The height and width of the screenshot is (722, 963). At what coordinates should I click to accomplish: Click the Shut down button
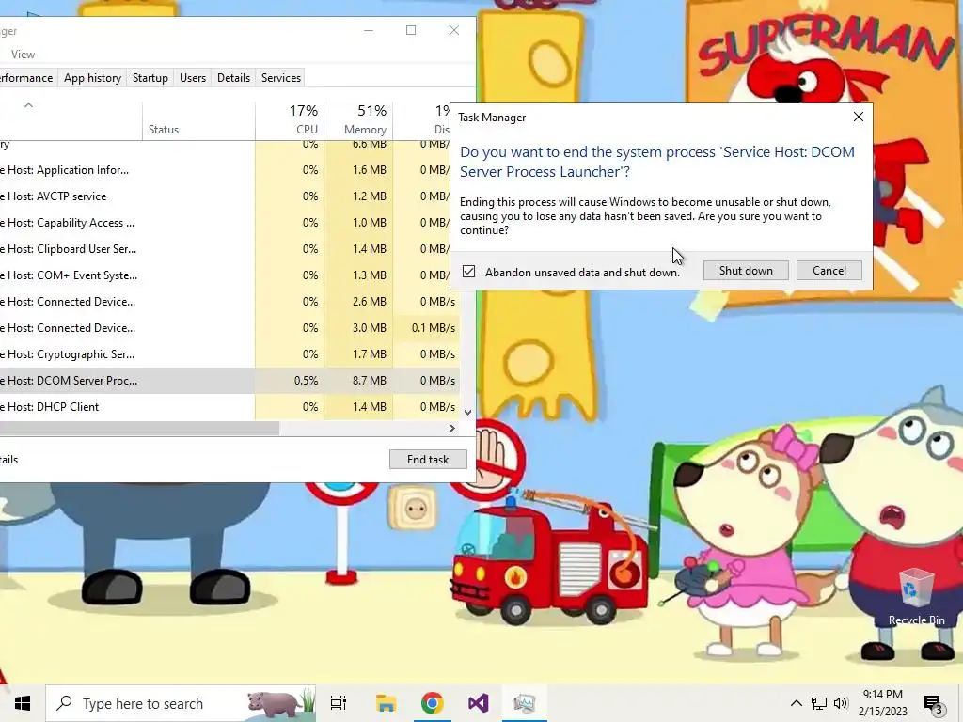point(746,271)
